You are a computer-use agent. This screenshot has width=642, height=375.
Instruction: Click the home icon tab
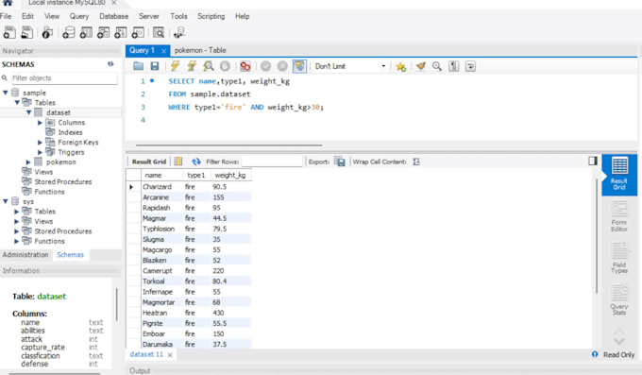tap(8, 3)
